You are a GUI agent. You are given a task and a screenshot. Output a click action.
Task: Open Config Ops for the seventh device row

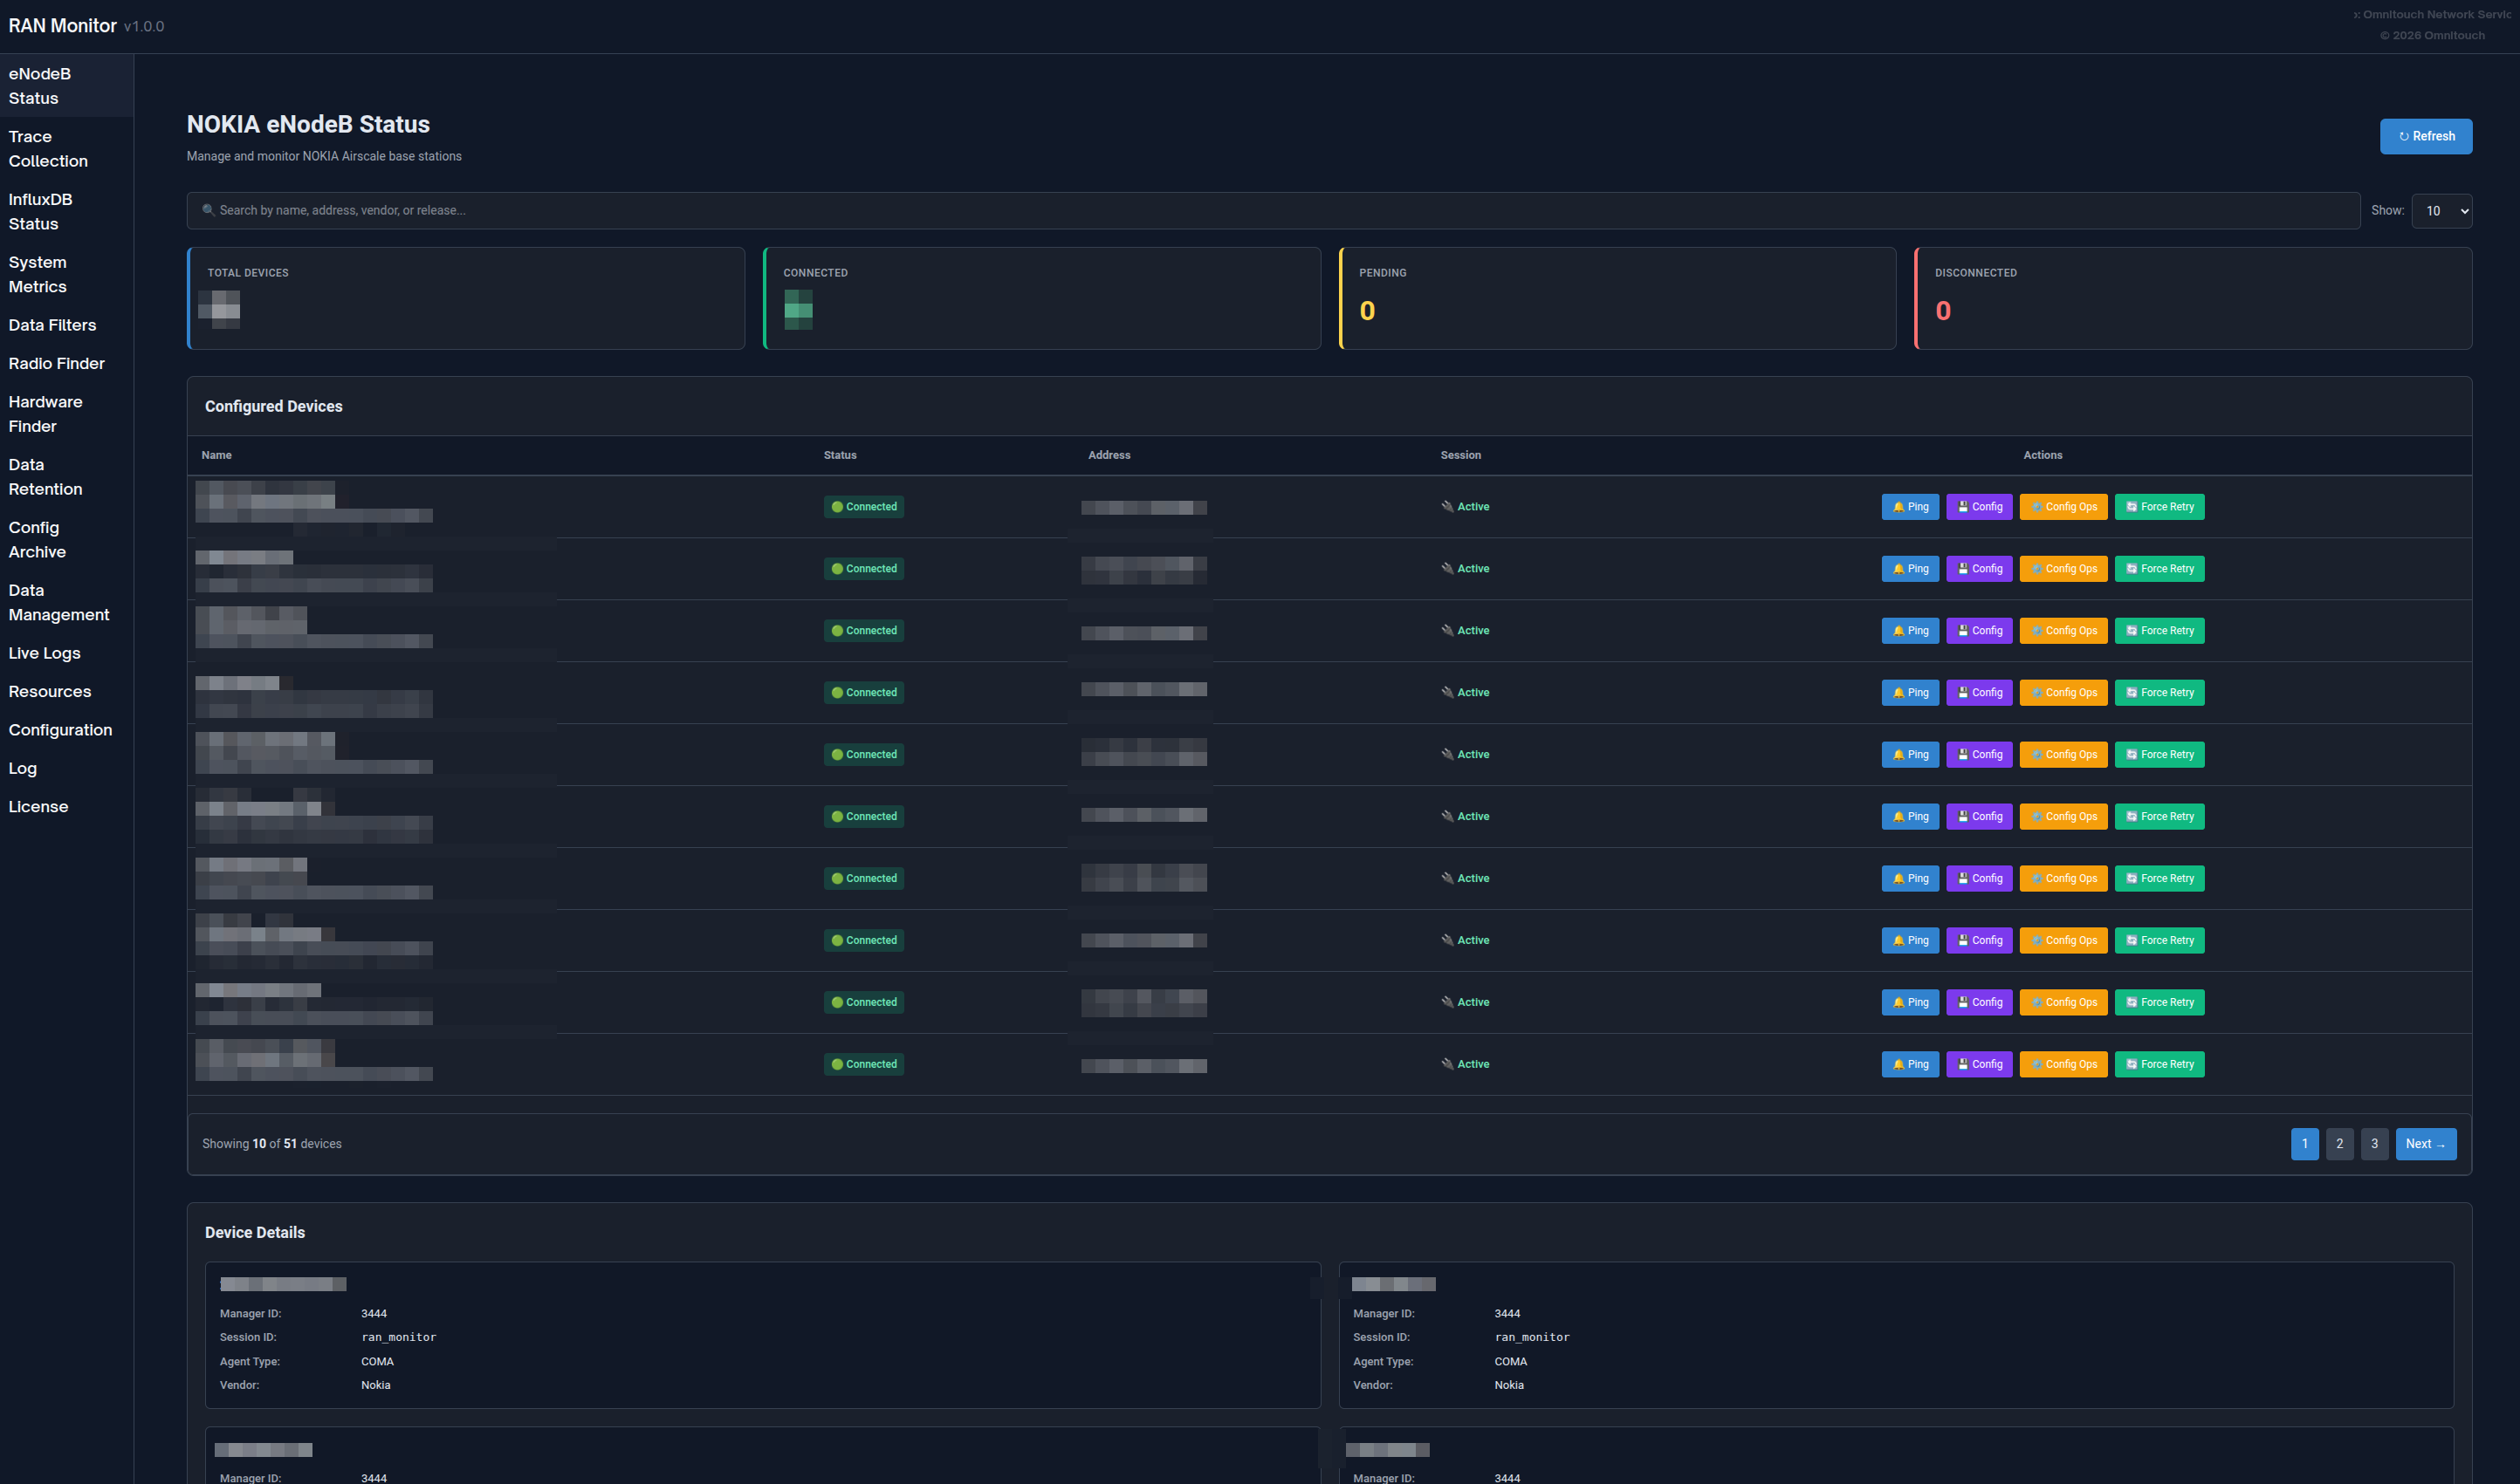2063,878
